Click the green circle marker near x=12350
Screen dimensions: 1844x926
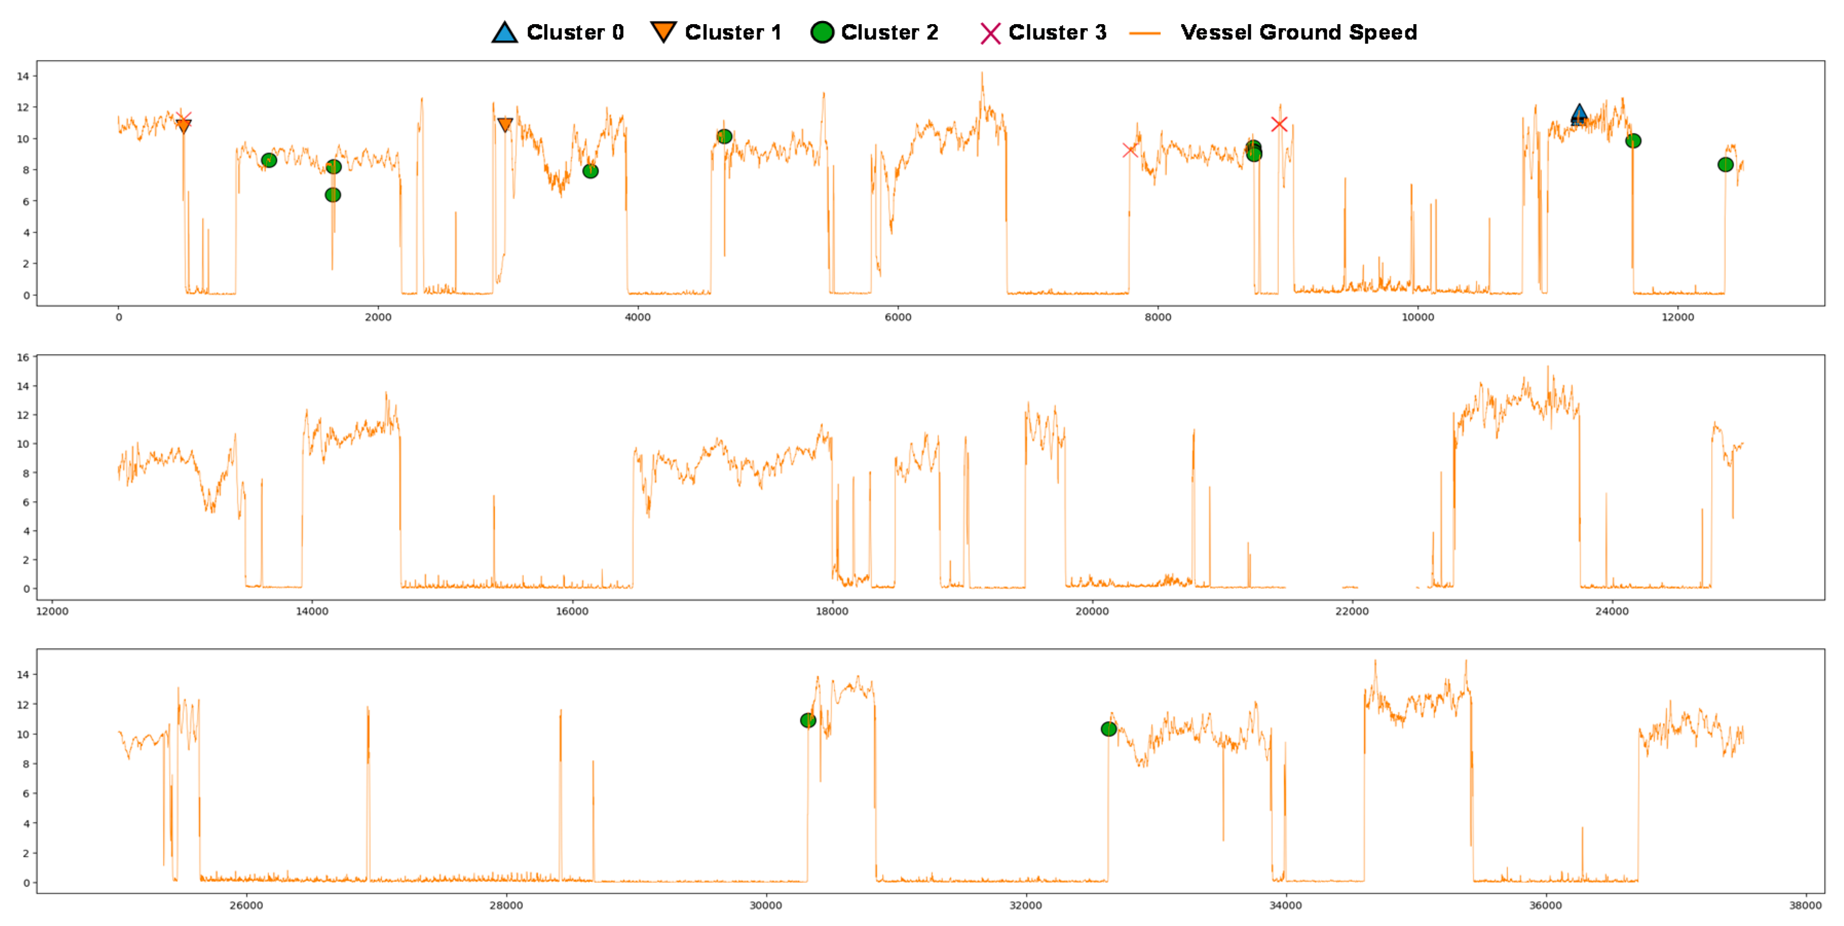pos(1725,165)
